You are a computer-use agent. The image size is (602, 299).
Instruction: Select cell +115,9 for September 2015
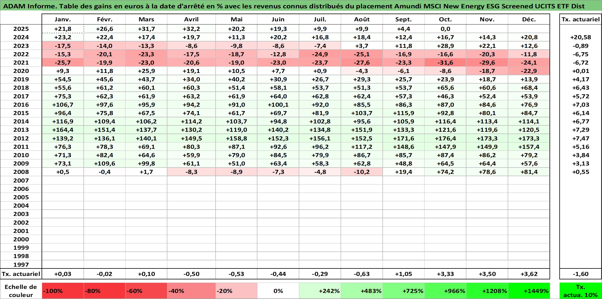tap(403, 113)
